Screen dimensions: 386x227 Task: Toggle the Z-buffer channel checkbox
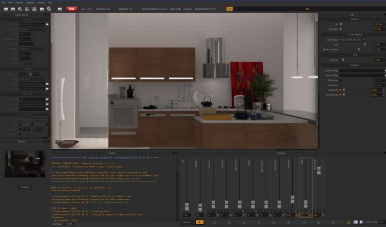coord(20,129)
